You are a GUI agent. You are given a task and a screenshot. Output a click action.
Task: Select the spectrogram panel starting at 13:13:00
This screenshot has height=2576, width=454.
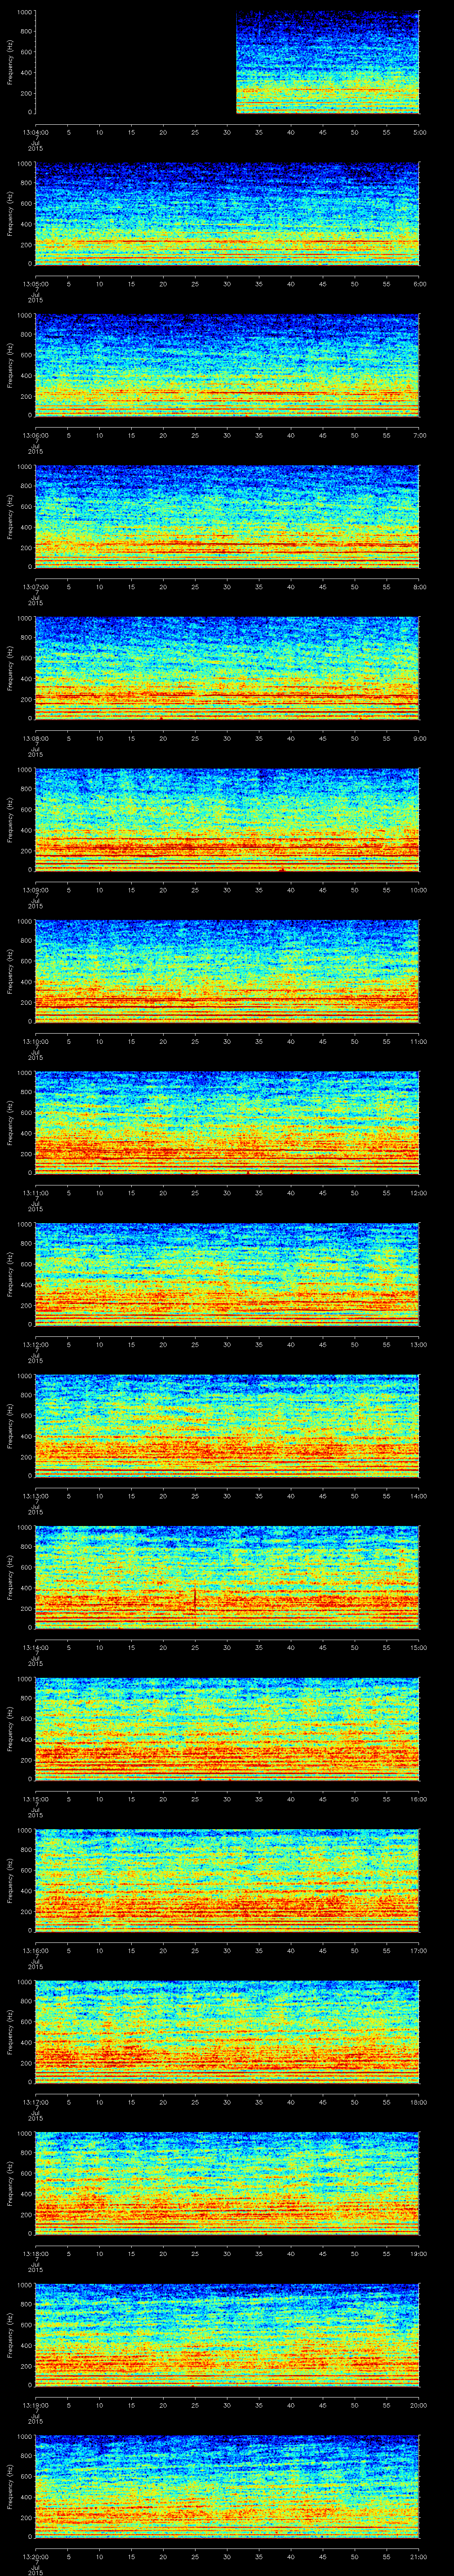pyautogui.click(x=227, y=1427)
